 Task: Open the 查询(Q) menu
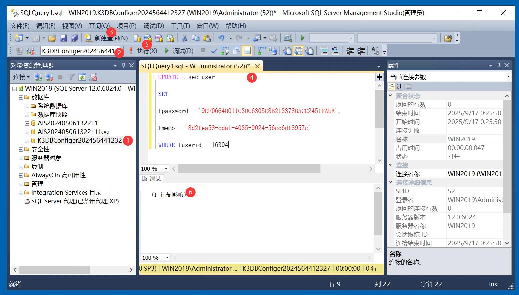[x=99, y=26]
